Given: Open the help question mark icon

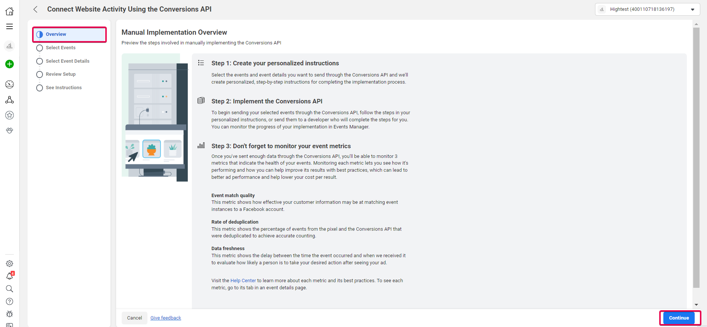Looking at the screenshot, I should coord(10,301).
